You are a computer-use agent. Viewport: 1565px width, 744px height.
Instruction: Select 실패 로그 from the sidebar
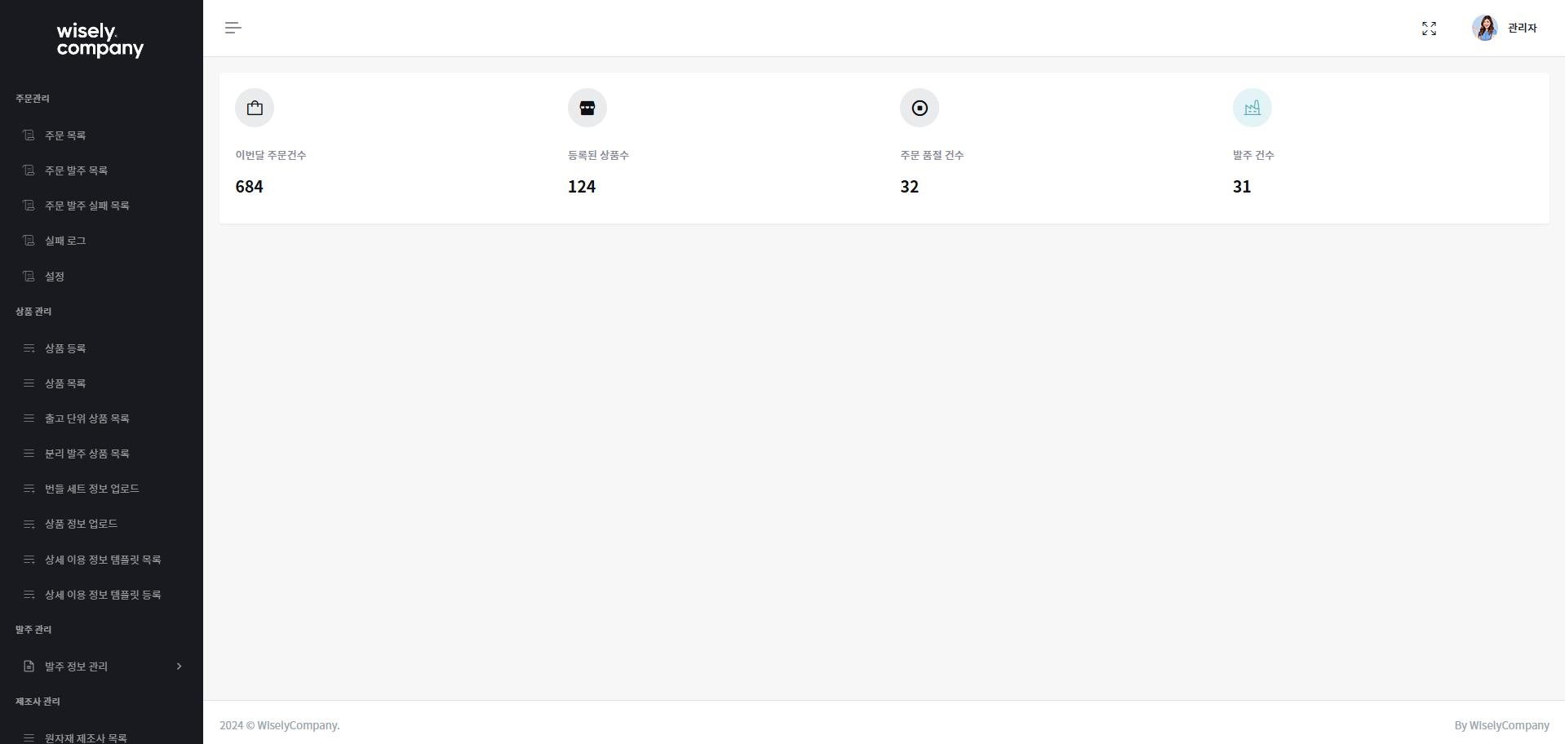(65, 241)
